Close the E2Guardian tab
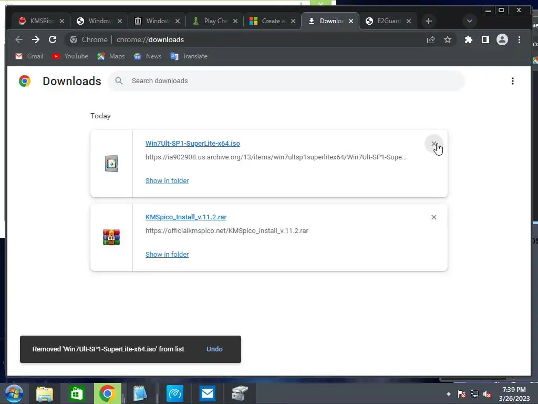The height and width of the screenshot is (404, 538). 409,21
